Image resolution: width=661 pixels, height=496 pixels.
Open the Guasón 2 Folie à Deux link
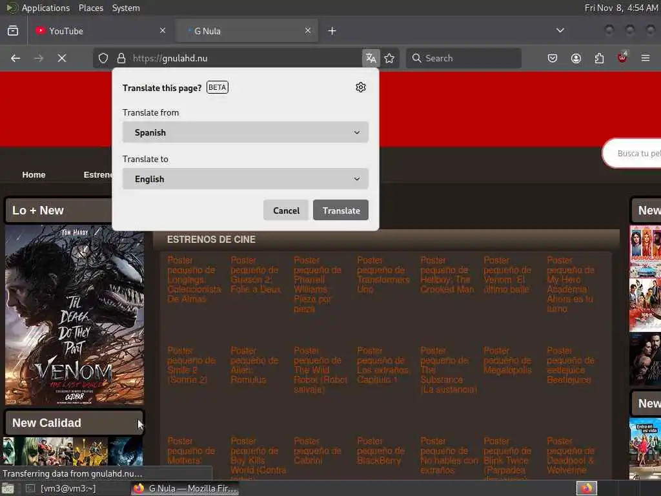256,275
